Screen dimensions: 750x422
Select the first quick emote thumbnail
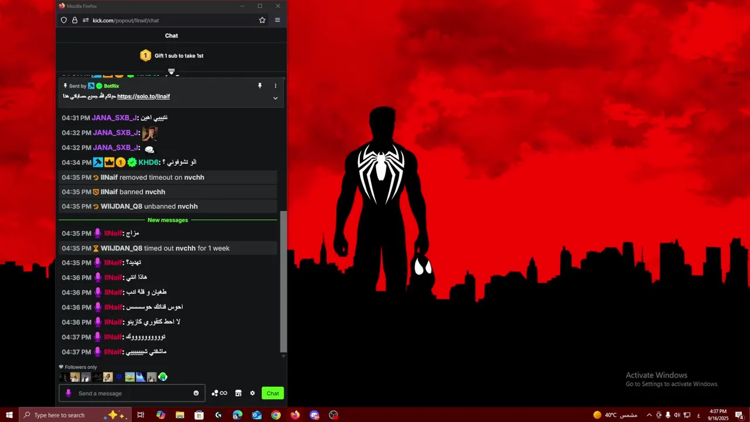tap(64, 377)
